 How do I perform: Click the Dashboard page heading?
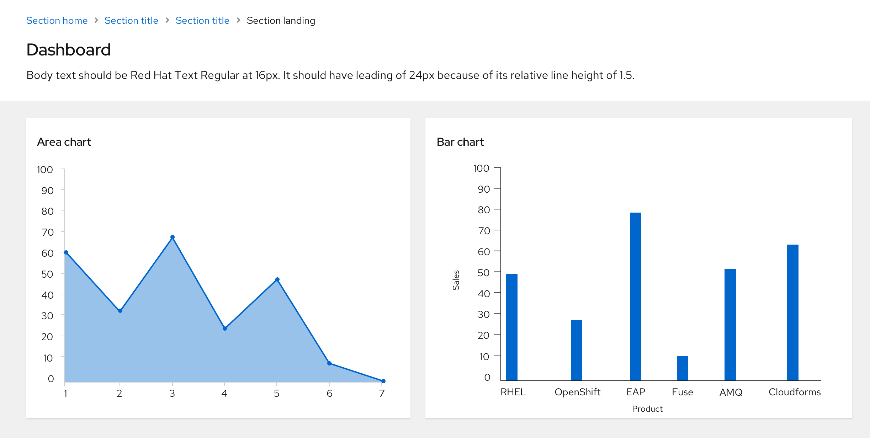tap(69, 50)
